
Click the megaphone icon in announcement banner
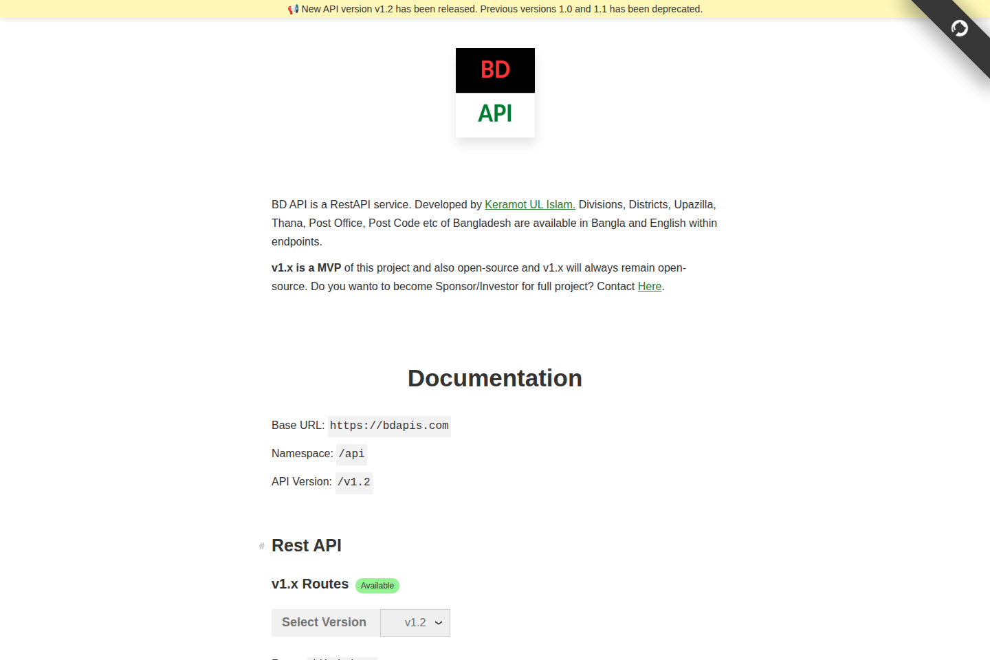[293, 9]
